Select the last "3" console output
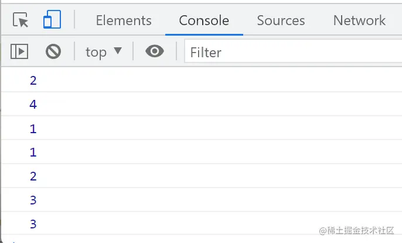The image size is (402, 243). 33,224
